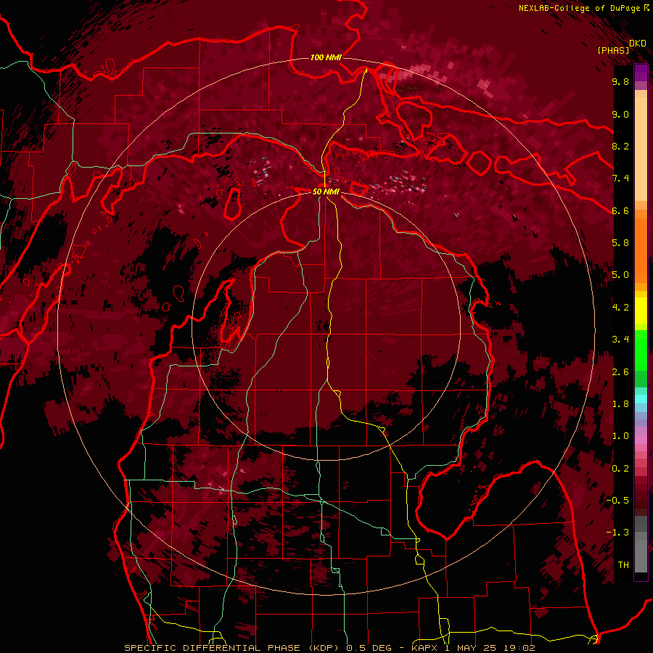This screenshot has width=653, height=653.
Task: Click the pink color band on the scale
Action: click(641, 440)
